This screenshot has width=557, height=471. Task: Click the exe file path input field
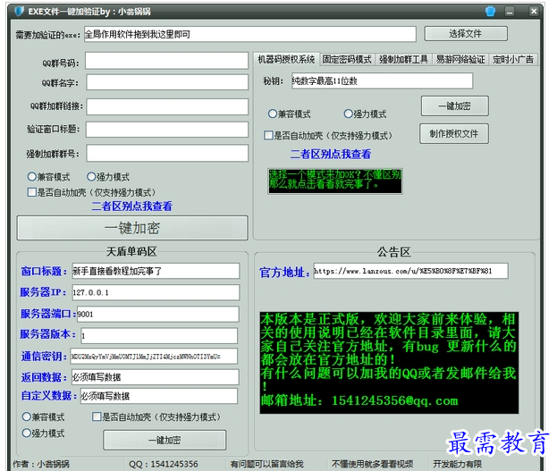coord(250,34)
